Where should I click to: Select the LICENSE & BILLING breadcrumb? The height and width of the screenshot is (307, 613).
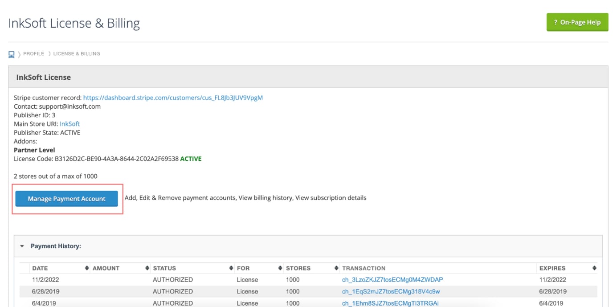pyautogui.click(x=77, y=54)
